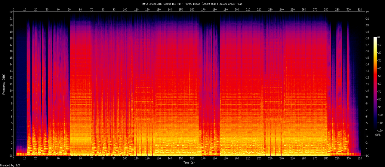Select the "Frequency (kHz)" axis label
The width and height of the screenshot is (385, 167).
4,84
